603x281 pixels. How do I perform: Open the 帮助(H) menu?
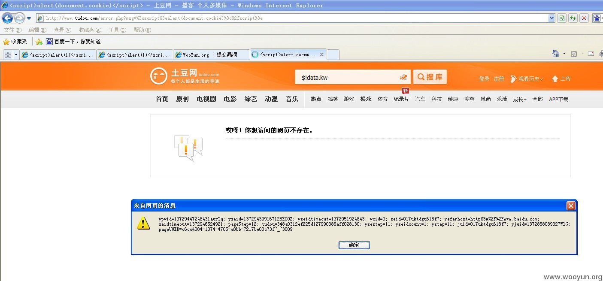point(142,30)
